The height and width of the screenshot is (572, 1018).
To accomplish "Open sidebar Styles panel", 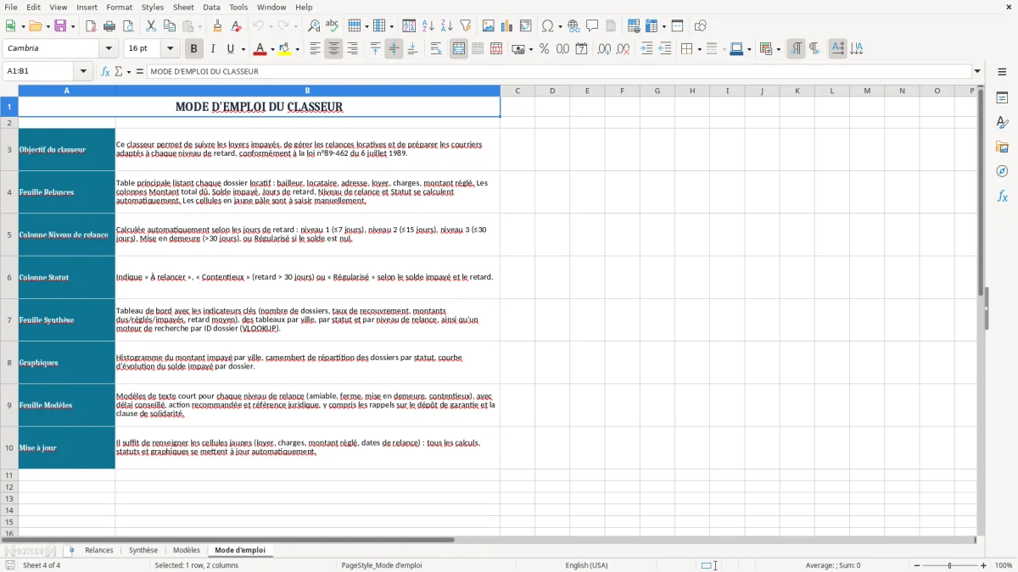I will point(1002,123).
